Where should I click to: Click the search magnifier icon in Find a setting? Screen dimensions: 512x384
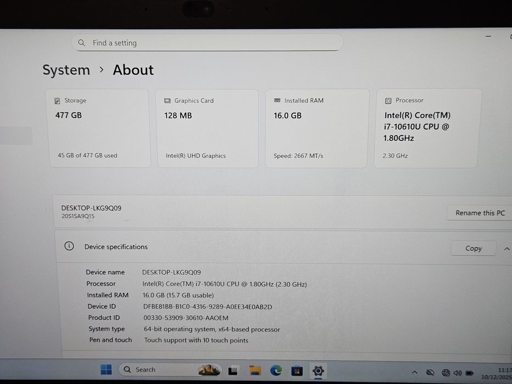pos(82,43)
